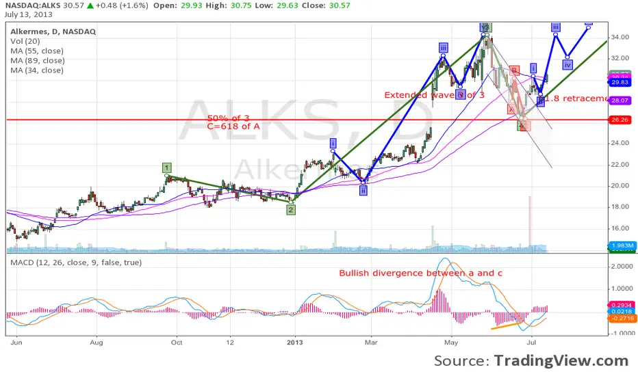Click the 24.00 price axis label
638x376 pixels.
(x=620, y=143)
